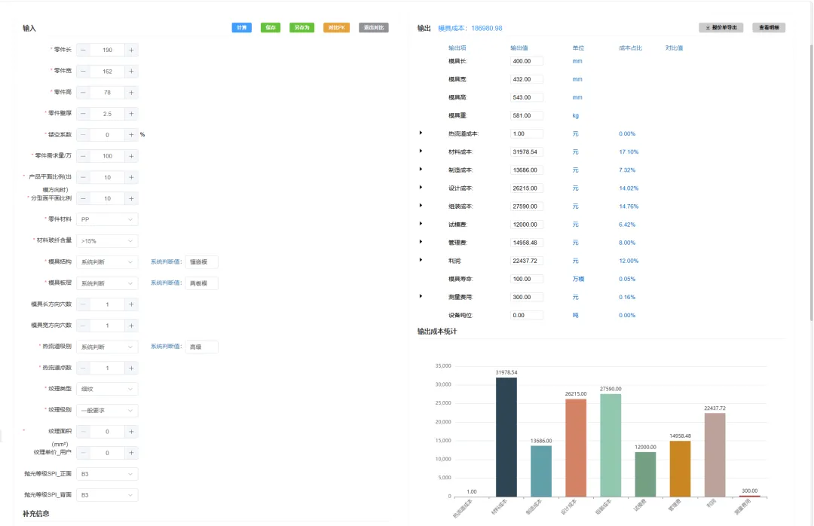814x526 pixels.
Task: Expand the 设计成本 output row
Action: click(x=421, y=188)
